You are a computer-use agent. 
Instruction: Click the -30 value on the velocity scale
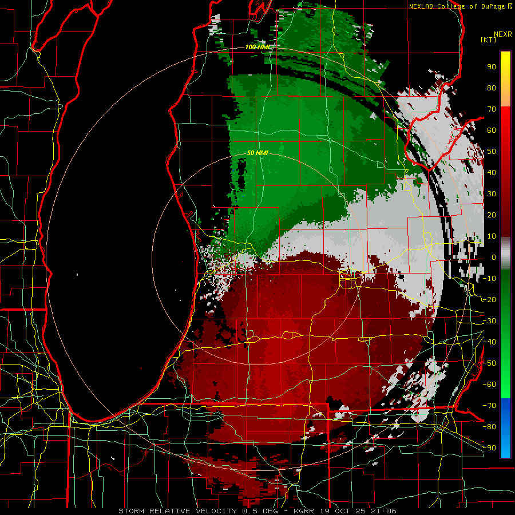click(489, 321)
